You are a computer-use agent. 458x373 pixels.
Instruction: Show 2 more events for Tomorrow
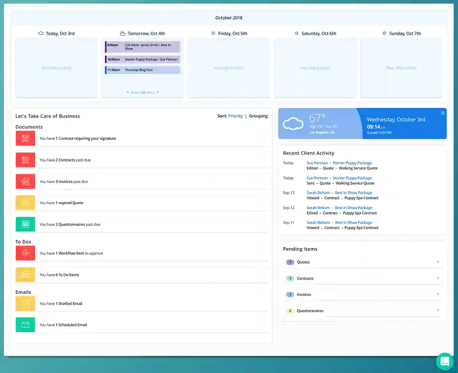(x=142, y=93)
